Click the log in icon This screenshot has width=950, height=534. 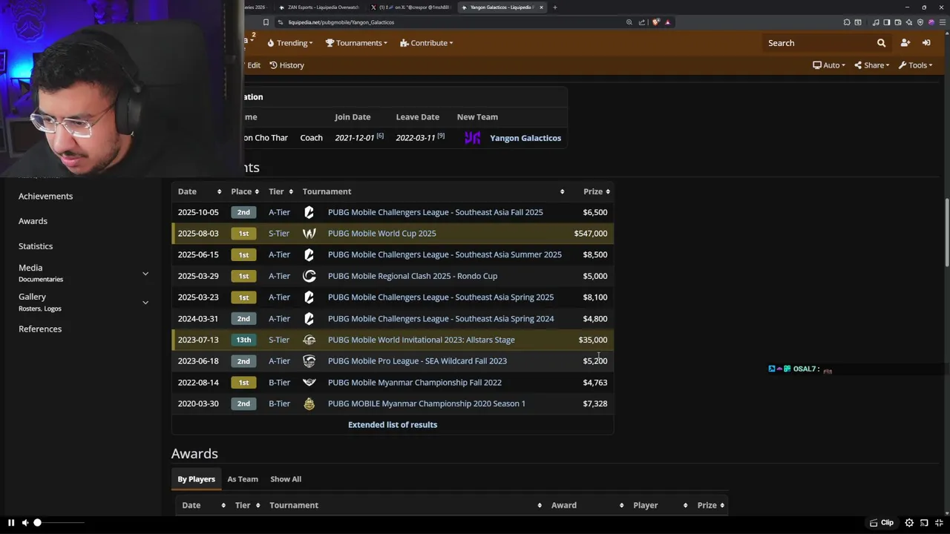[926, 43]
